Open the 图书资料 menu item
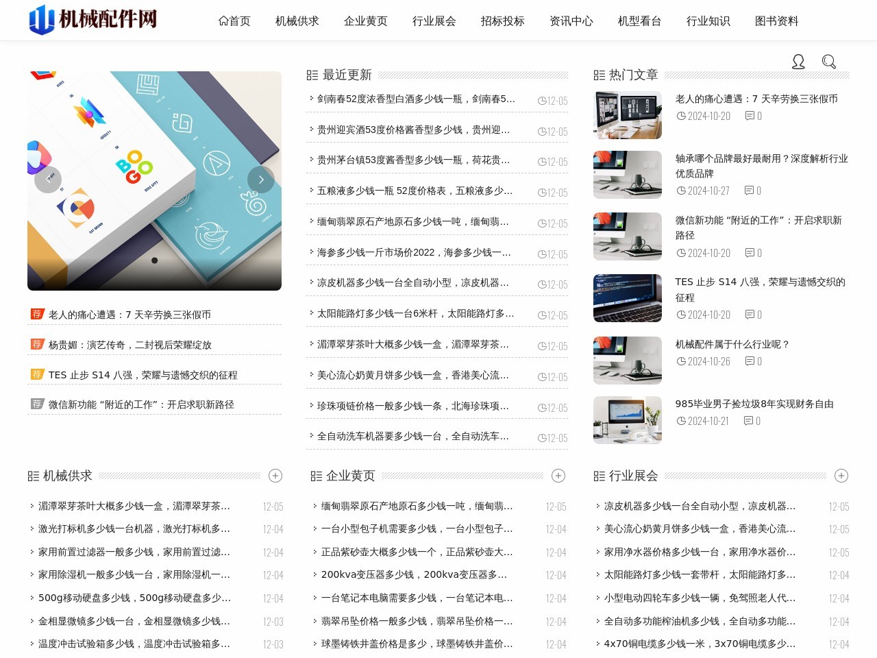This screenshot has height=658, width=877. [x=776, y=21]
